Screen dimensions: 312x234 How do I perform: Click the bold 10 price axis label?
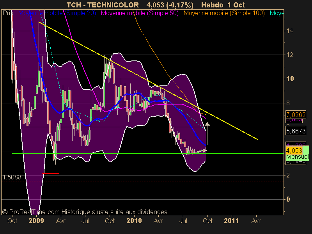[290, 79]
